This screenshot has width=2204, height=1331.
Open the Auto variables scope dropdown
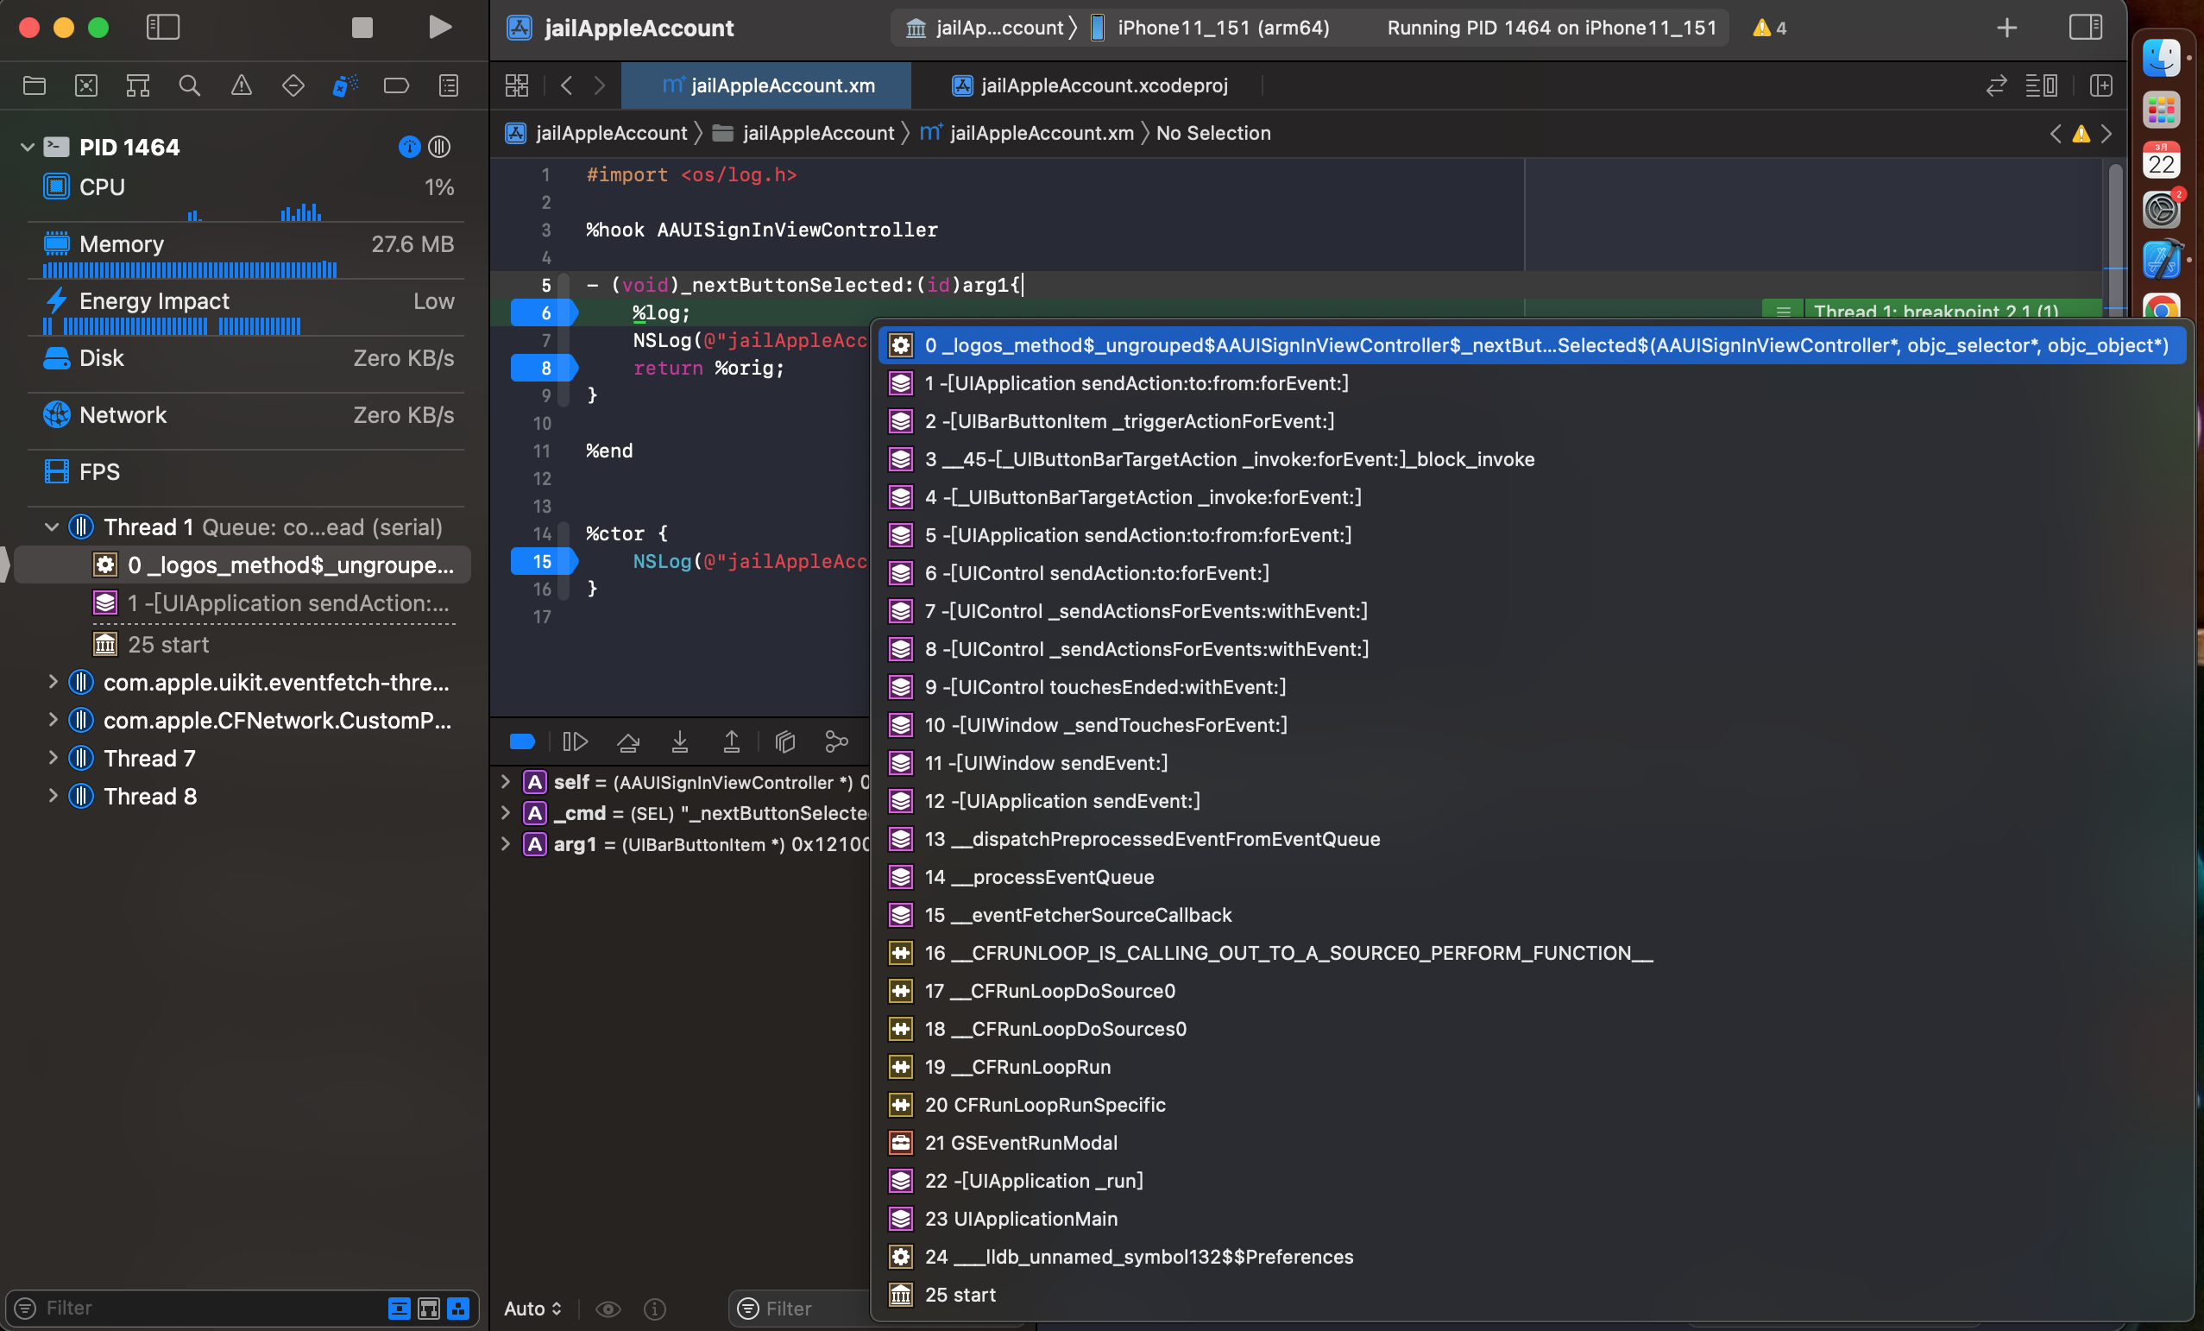(x=533, y=1309)
